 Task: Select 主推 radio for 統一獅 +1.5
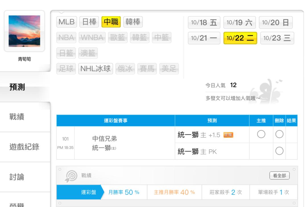[x=261, y=135]
